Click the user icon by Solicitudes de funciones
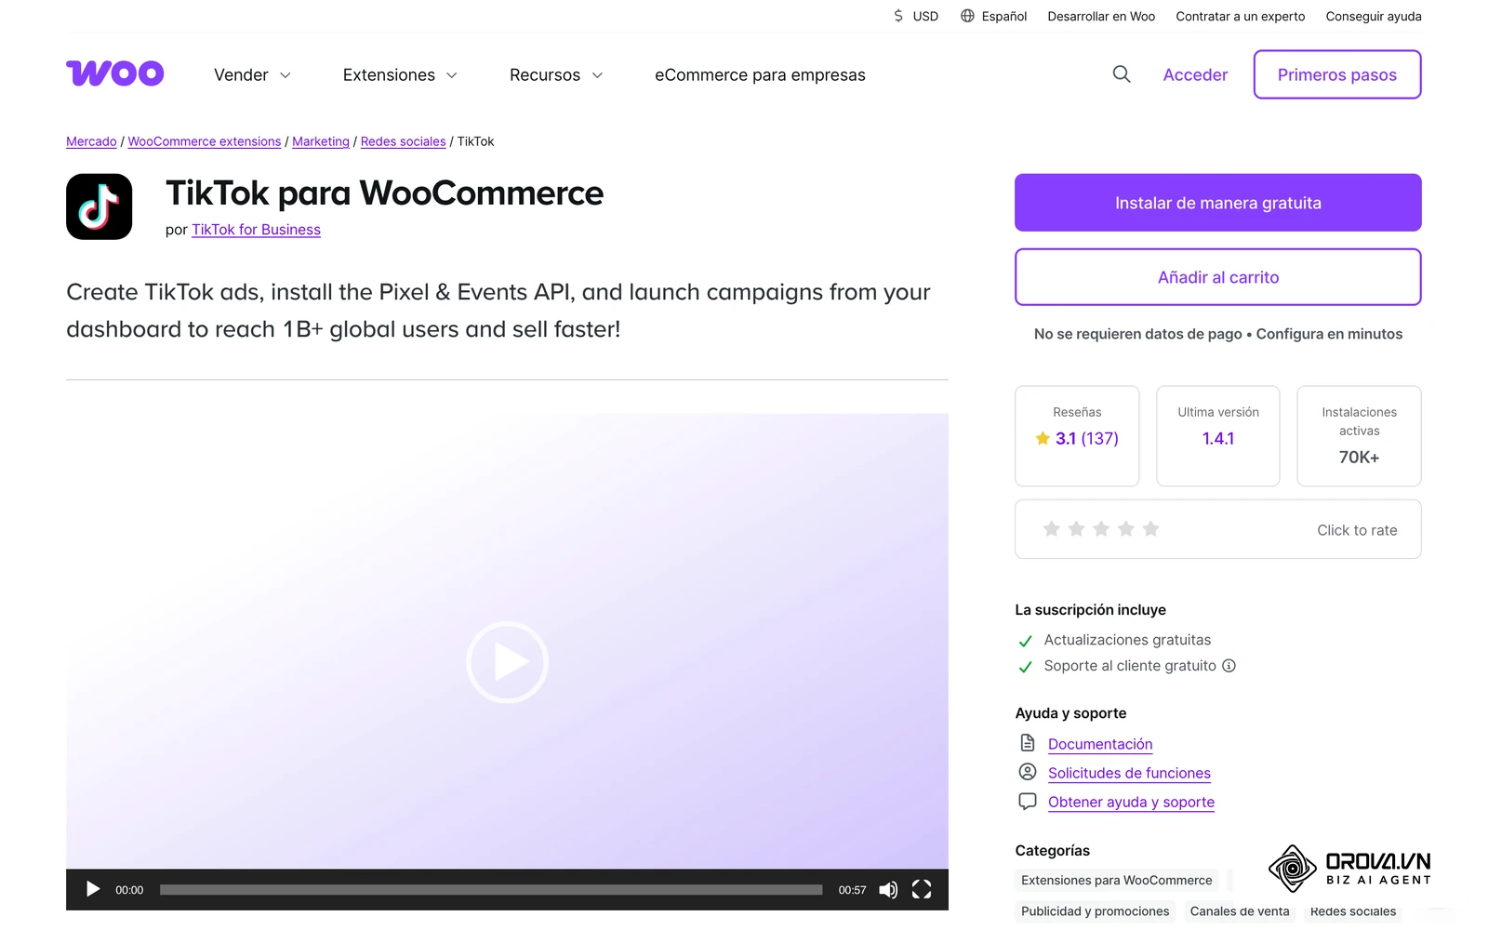1488x930 pixels. 1028,772
